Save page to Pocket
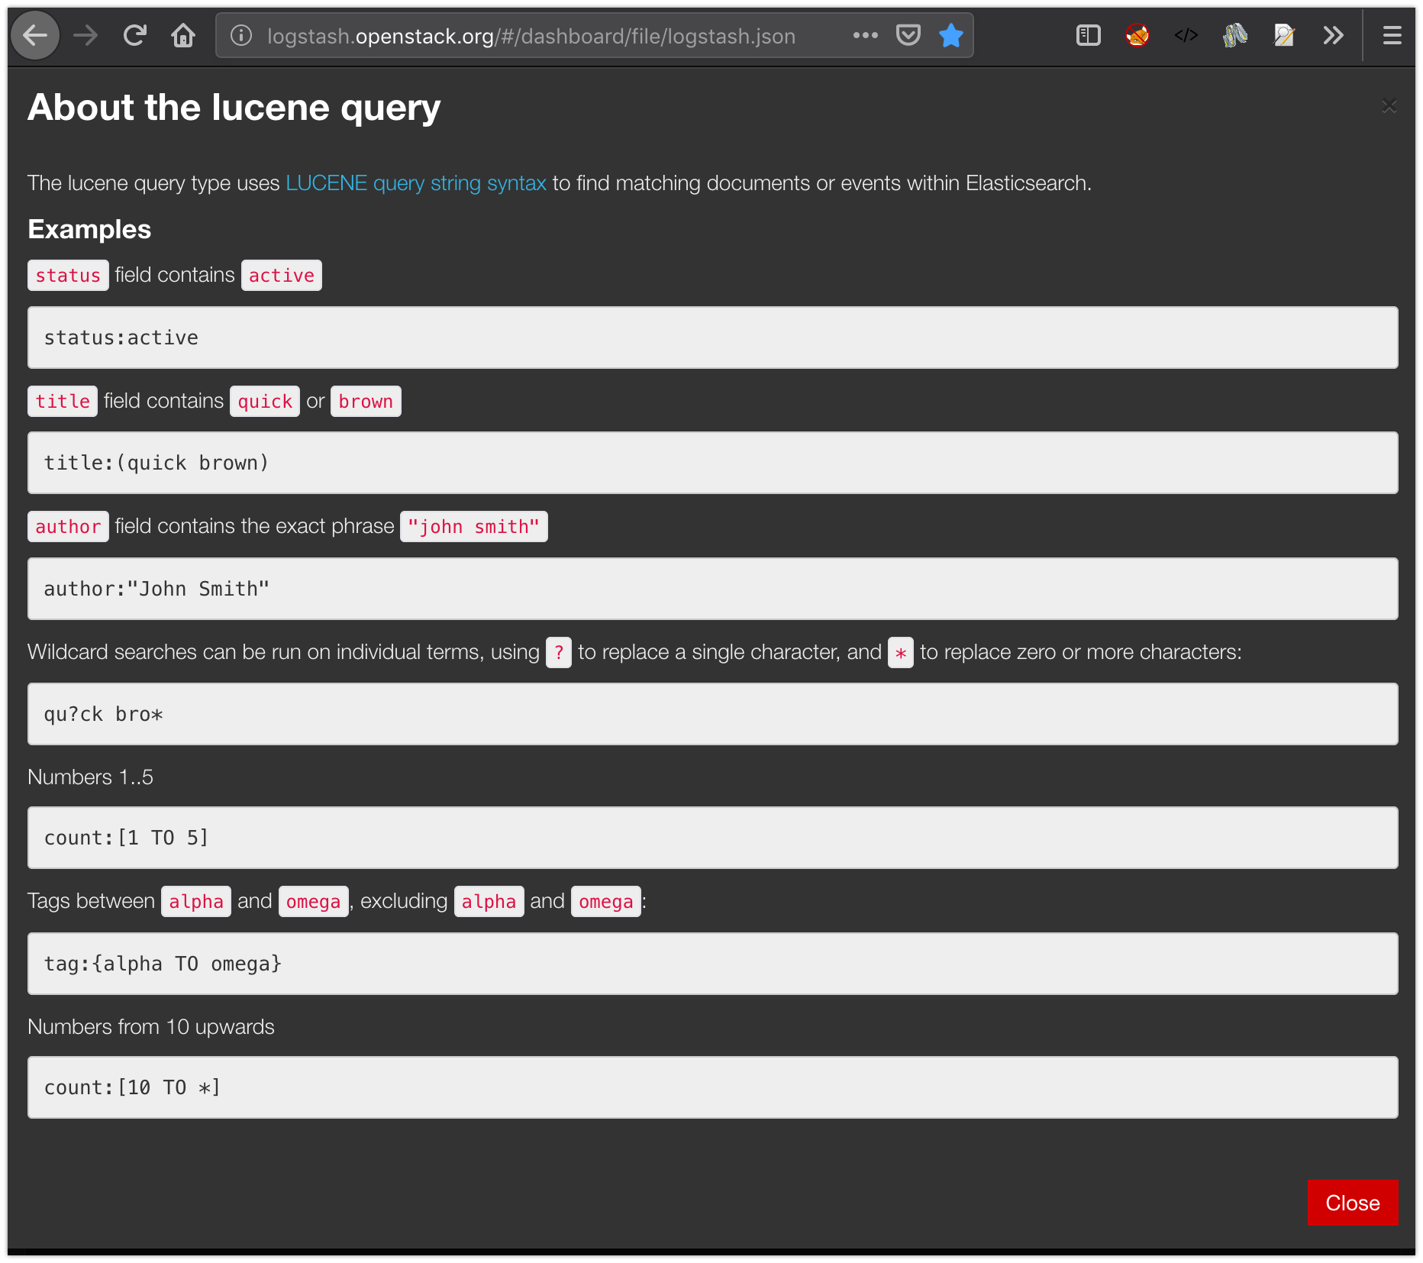The width and height of the screenshot is (1423, 1263). 908,35
